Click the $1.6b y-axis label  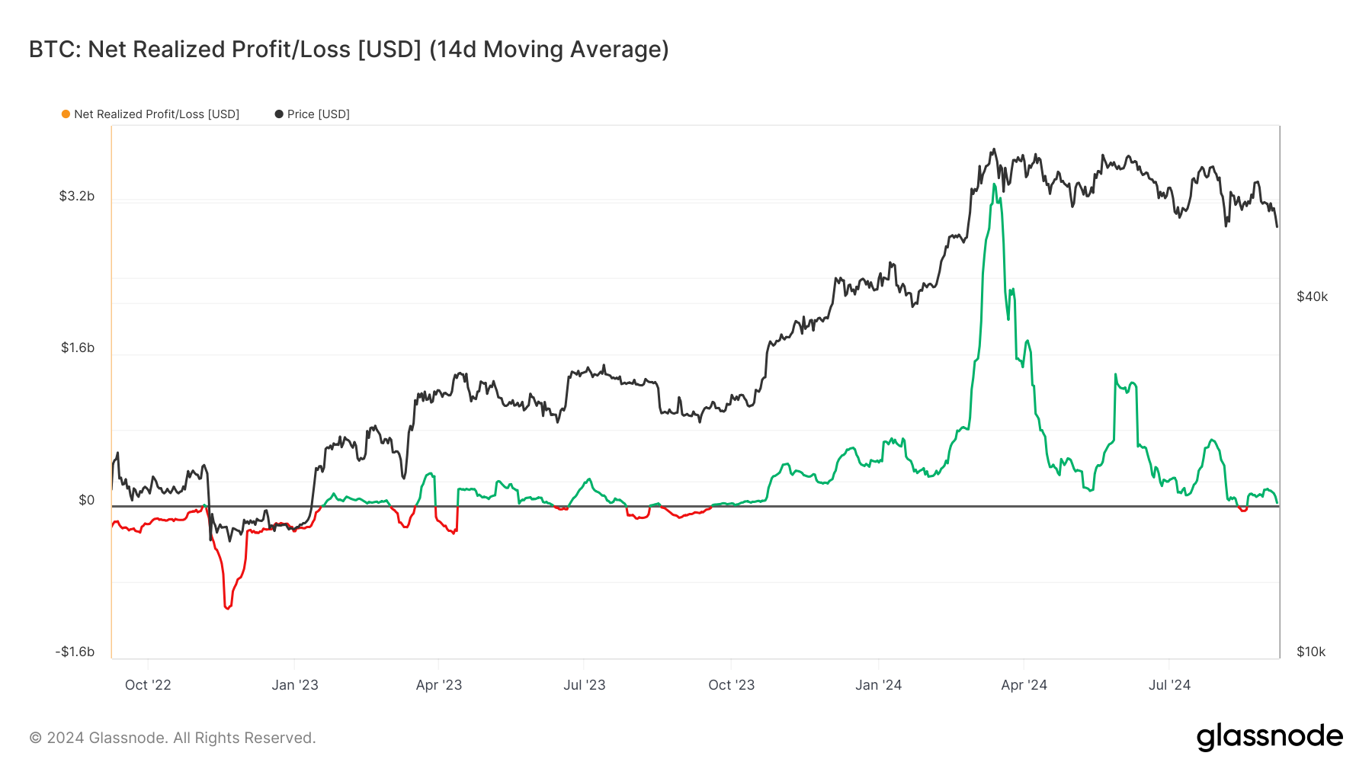[x=78, y=348]
